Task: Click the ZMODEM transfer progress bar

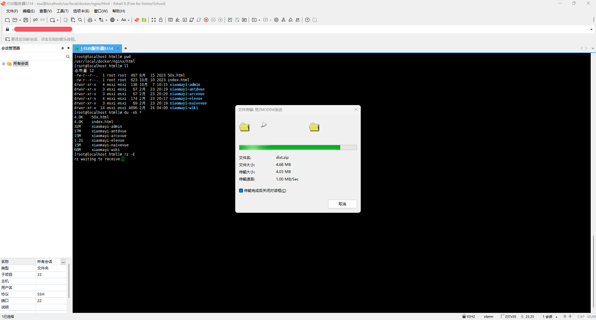Action: [298, 147]
